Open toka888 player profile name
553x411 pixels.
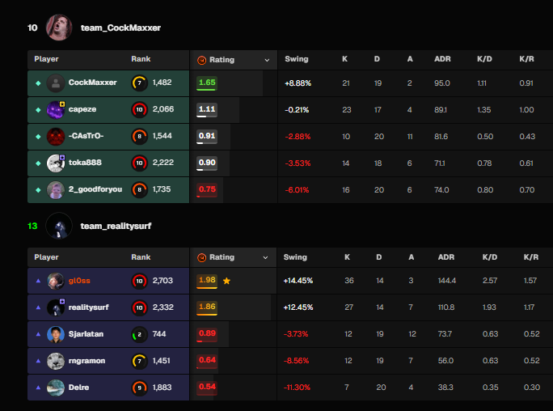[x=85, y=163]
